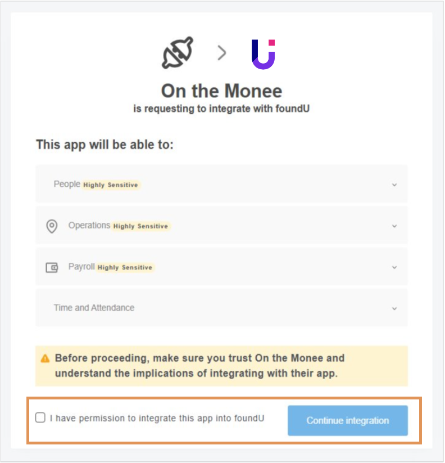Tick the permission to integrate checkbox
Image resolution: width=445 pixels, height=463 pixels.
[x=40, y=417]
